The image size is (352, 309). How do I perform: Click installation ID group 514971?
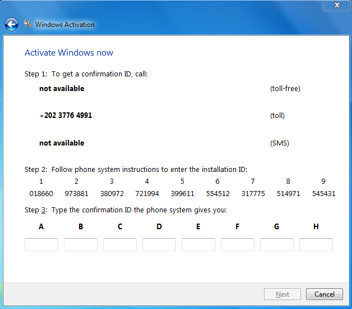click(288, 194)
